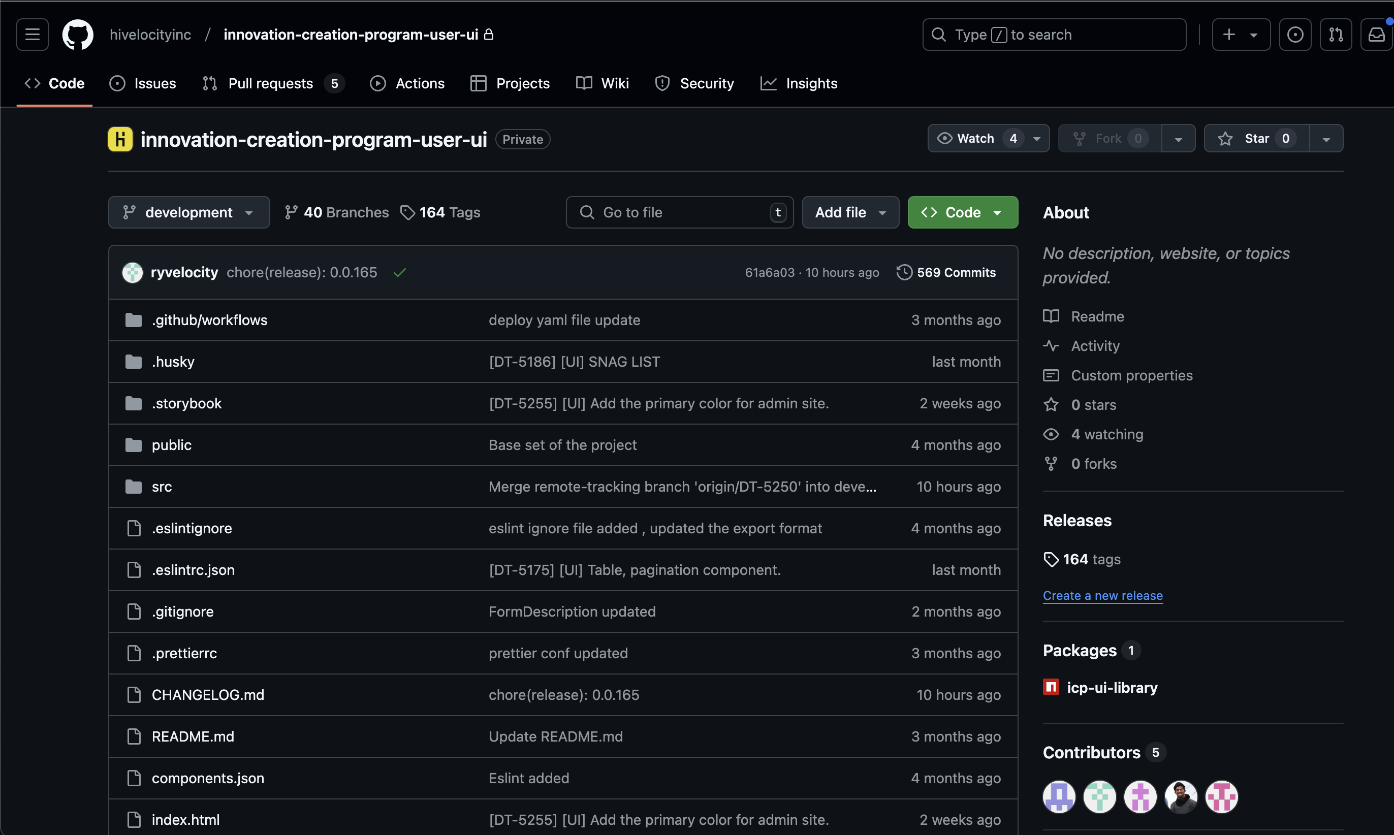
Task: Click the Create a new release link
Action: [x=1102, y=595]
